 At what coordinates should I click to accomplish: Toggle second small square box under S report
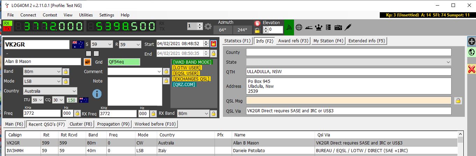pos(96,53)
